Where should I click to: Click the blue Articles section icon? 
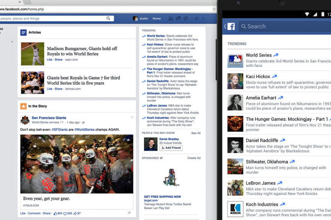[x=24, y=32]
